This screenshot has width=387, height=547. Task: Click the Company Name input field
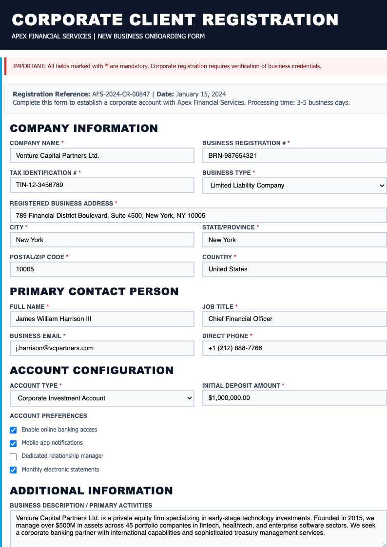tap(102, 155)
